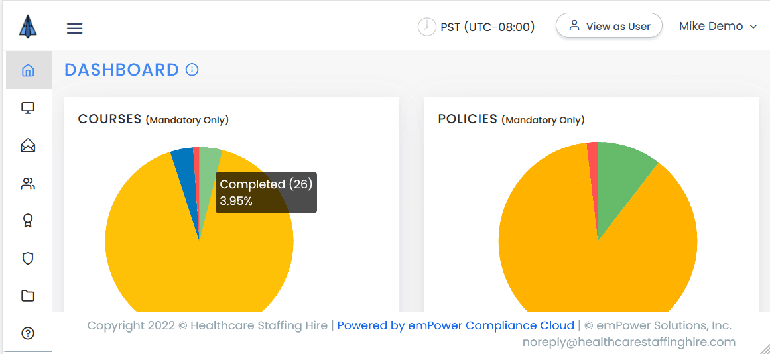Click the Dashboard info icon
Image resolution: width=770 pixels, height=354 pixels.
tap(192, 70)
